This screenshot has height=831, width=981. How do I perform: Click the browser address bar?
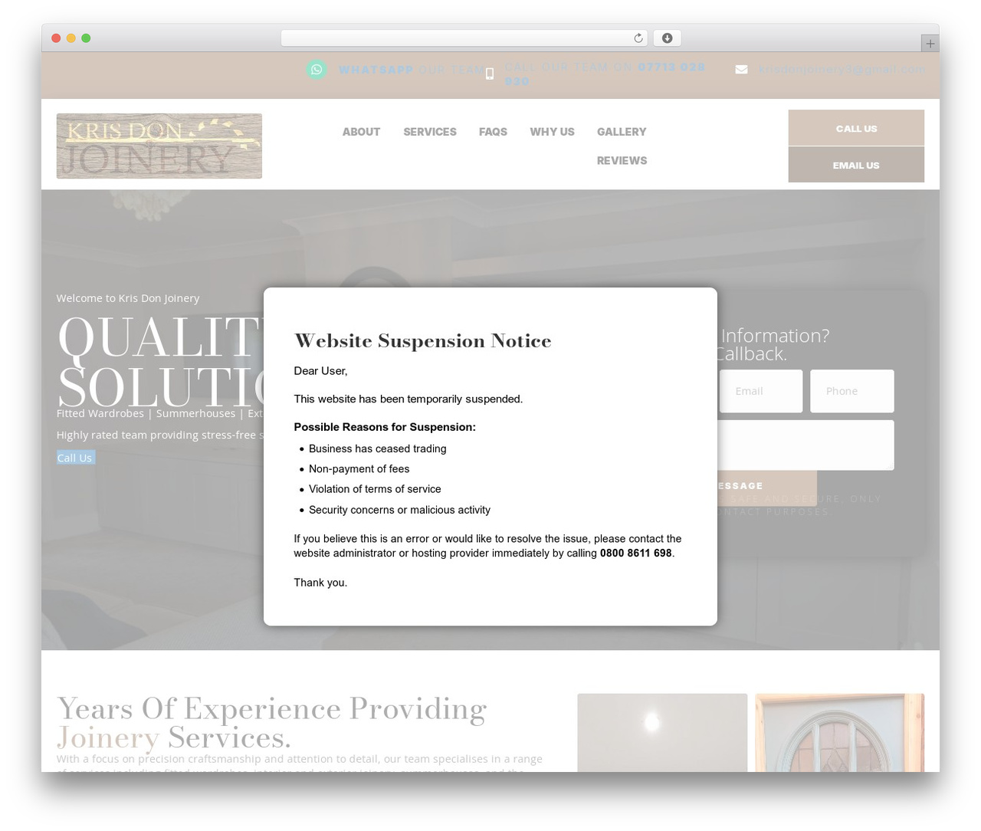coord(464,38)
